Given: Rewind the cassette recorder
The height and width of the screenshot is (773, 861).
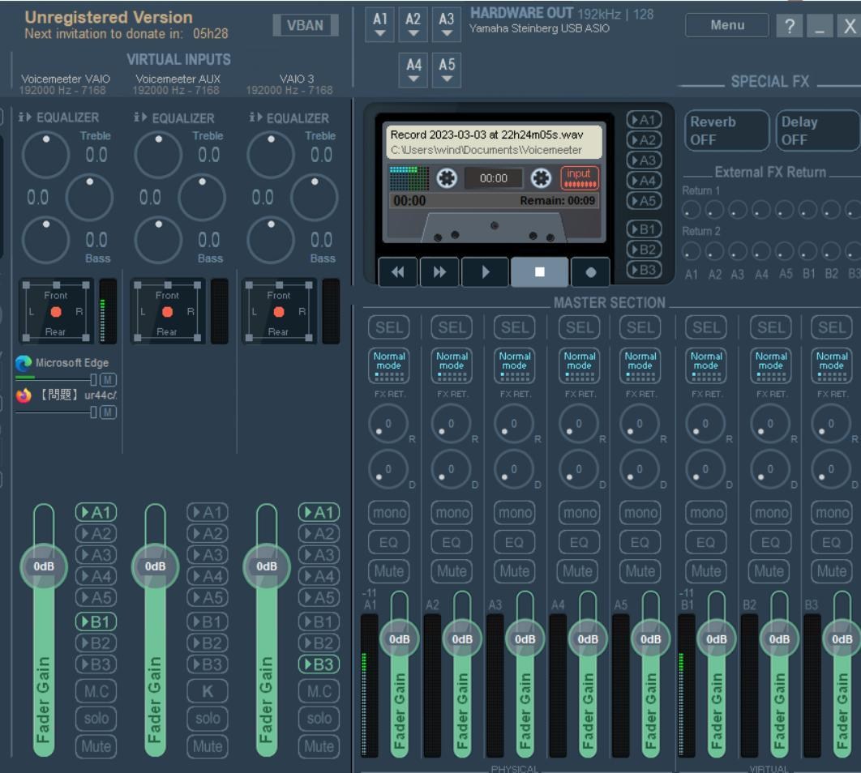Looking at the screenshot, I should [x=398, y=271].
